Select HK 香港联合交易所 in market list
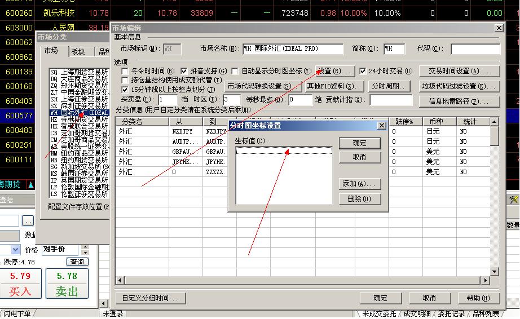The width and height of the screenshot is (520, 319). click(79, 126)
